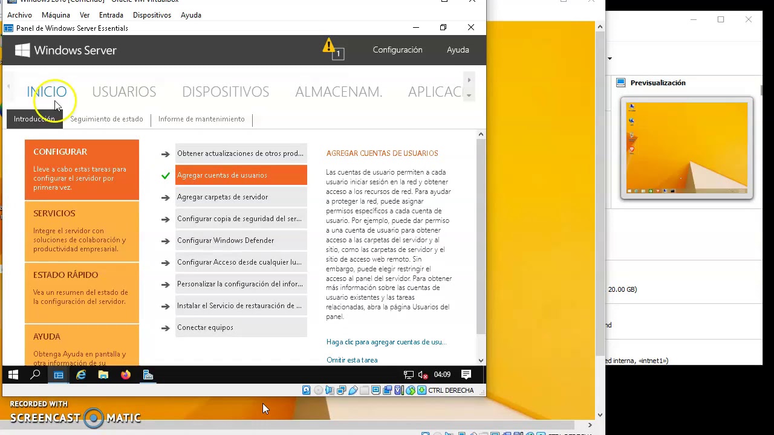Click the dashboard content scrollbar down arrow
Viewport: 774px width, 435px height.
click(481, 361)
